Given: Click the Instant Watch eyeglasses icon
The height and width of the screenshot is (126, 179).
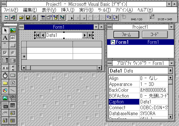Looking at the screenshot, I should pos(96,18).
